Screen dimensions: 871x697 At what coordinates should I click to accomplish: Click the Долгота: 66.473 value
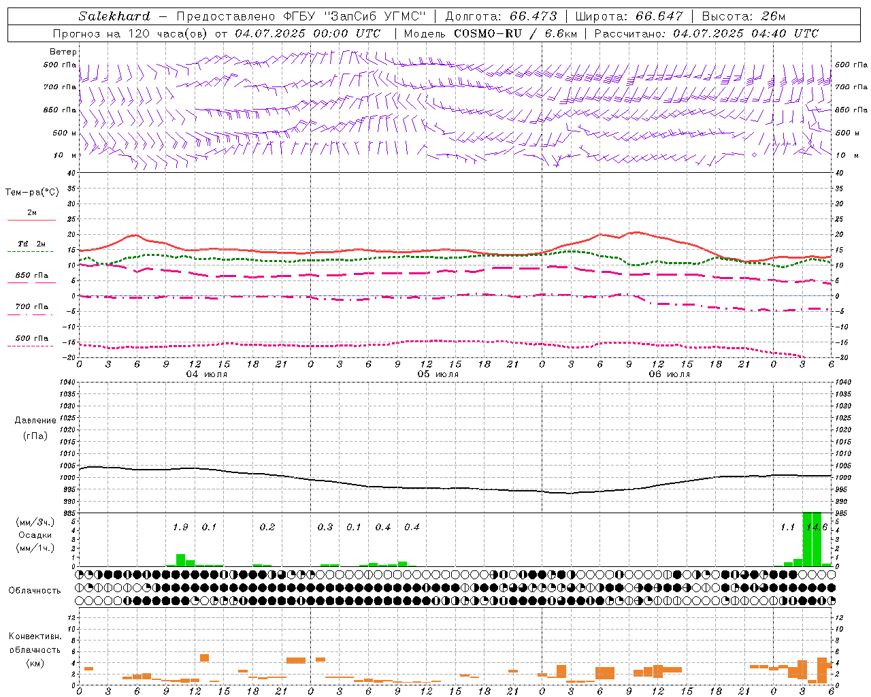(501, 16)
